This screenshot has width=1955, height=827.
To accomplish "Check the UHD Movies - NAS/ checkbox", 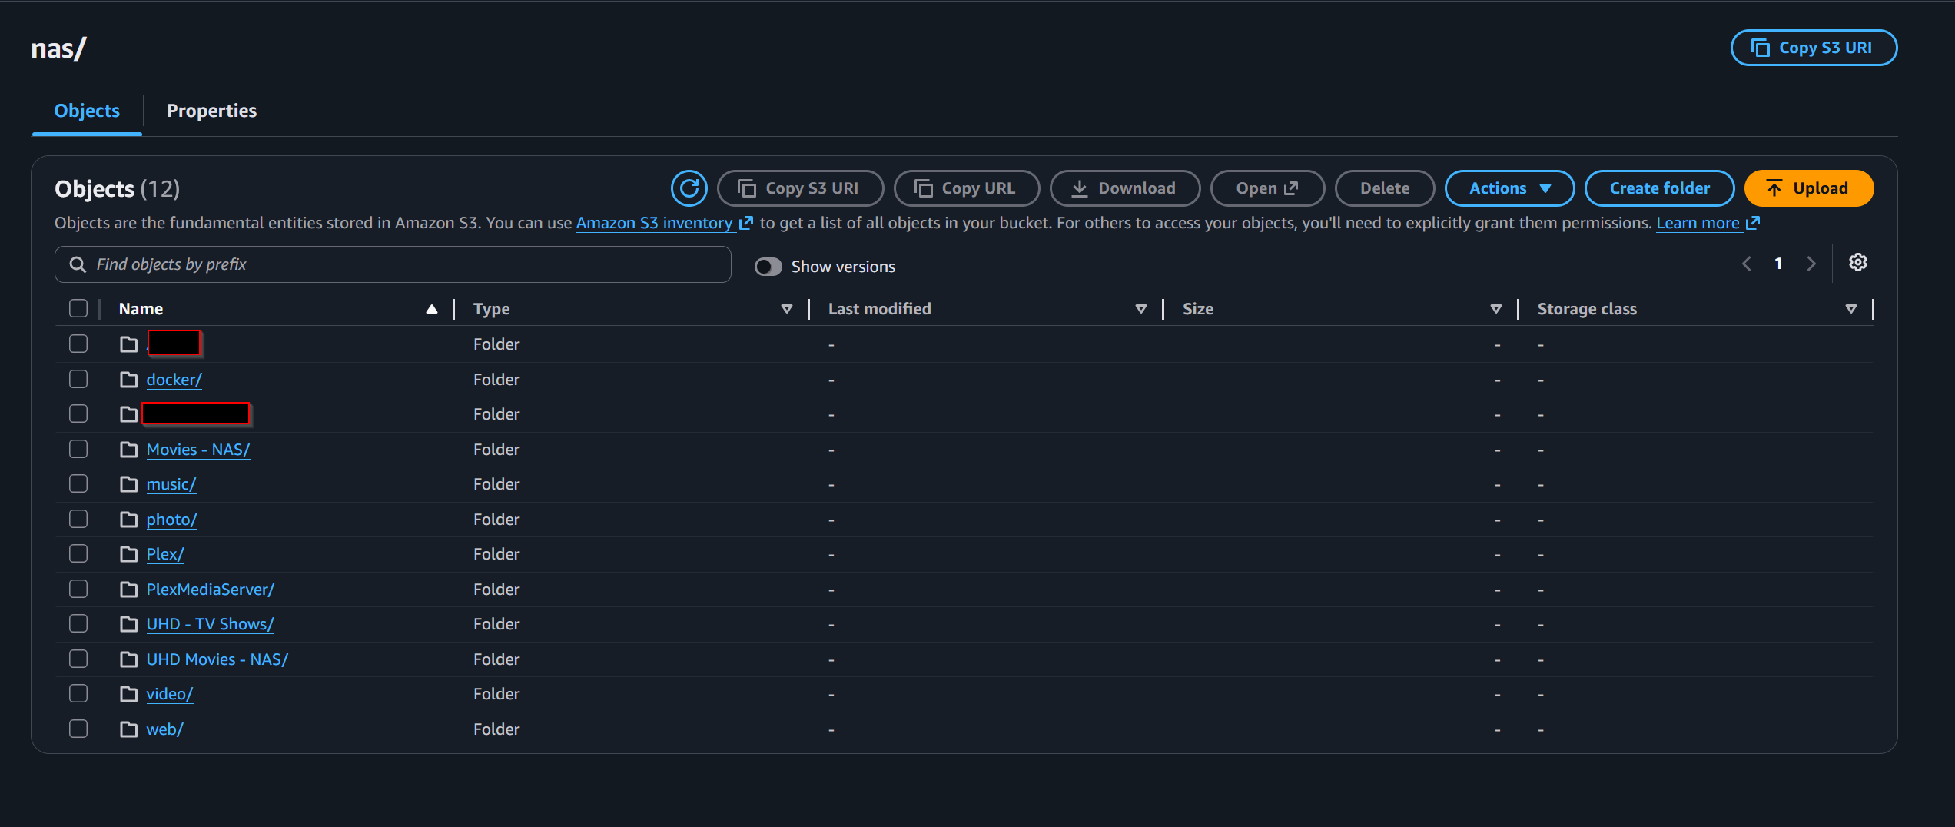I will point(78,659).
